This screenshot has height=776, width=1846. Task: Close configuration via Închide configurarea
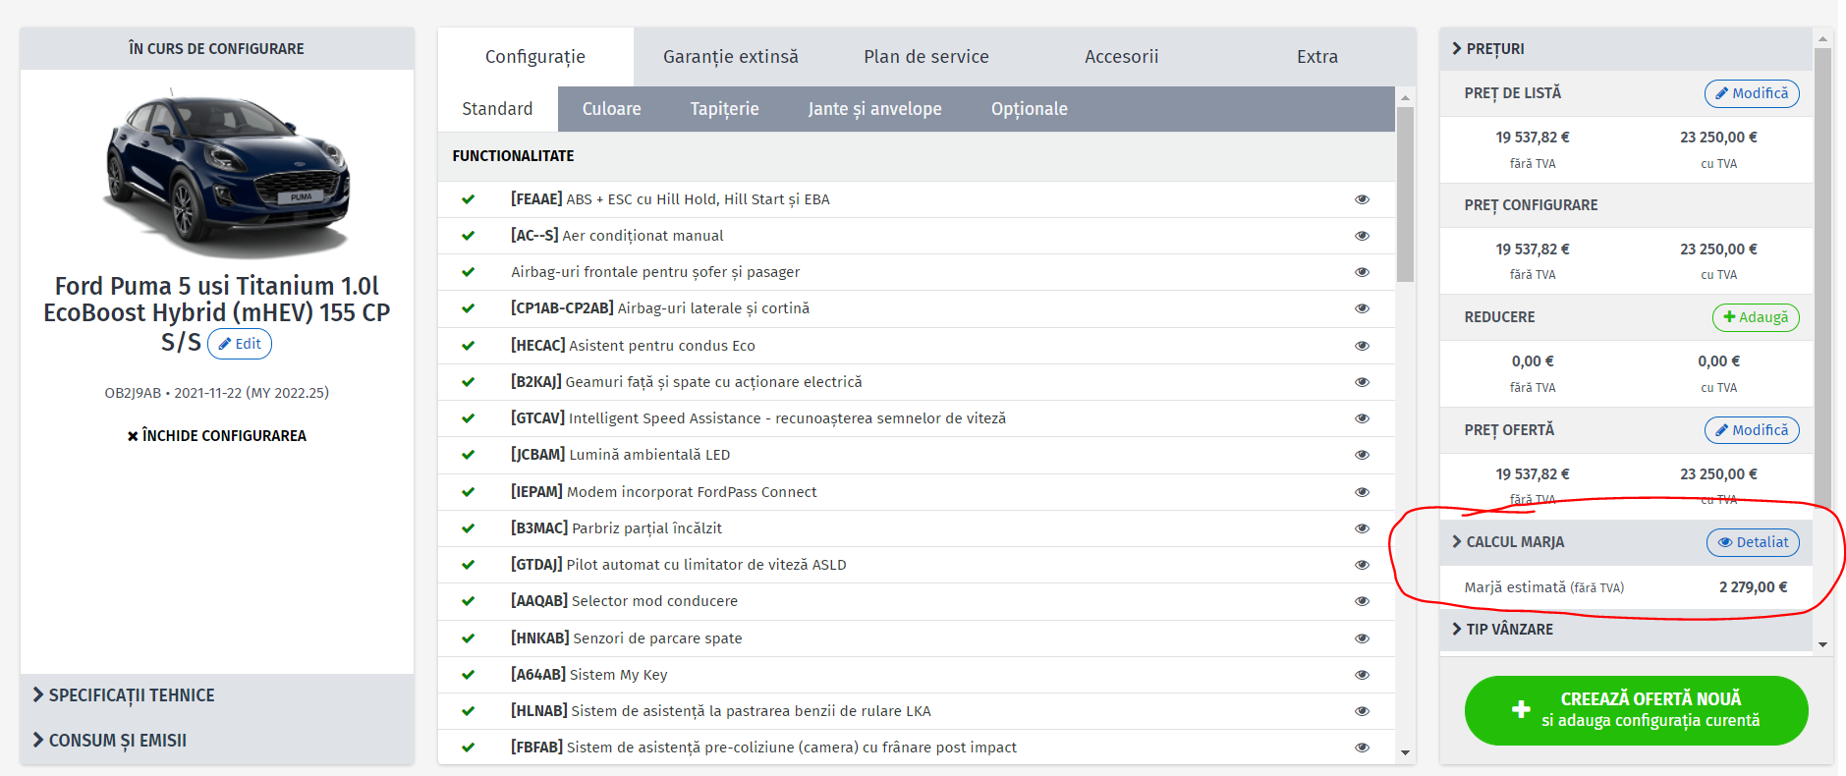pos(217,436)
